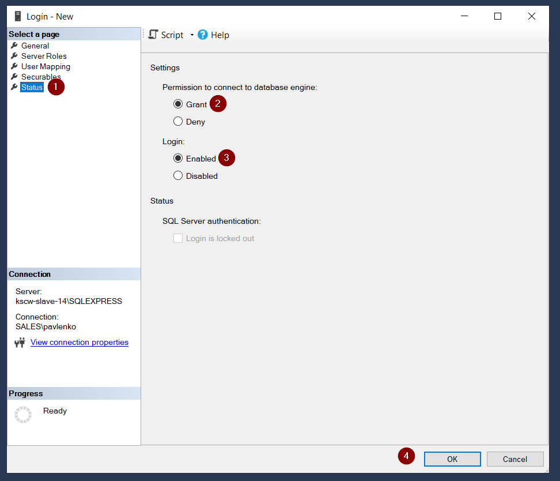This screenshot has width=560, height=481.
Task: Open the Status page
Action: (x=32, y=87)
